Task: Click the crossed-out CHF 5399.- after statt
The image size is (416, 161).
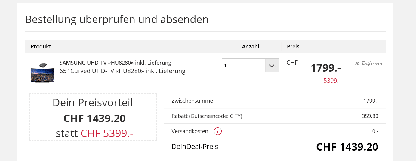Action: [107, 133]
